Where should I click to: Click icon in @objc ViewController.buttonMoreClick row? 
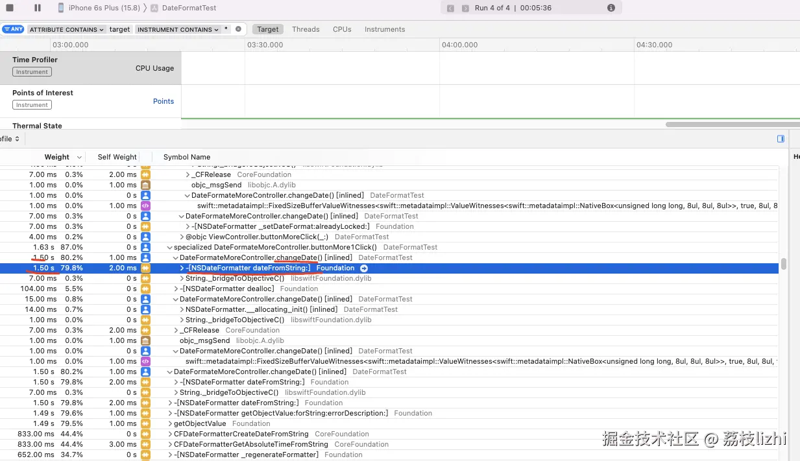[145, 237]
